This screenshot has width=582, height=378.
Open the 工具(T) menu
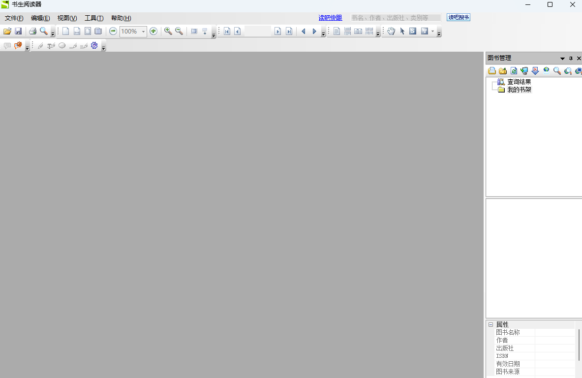click(x=94, y=18)
